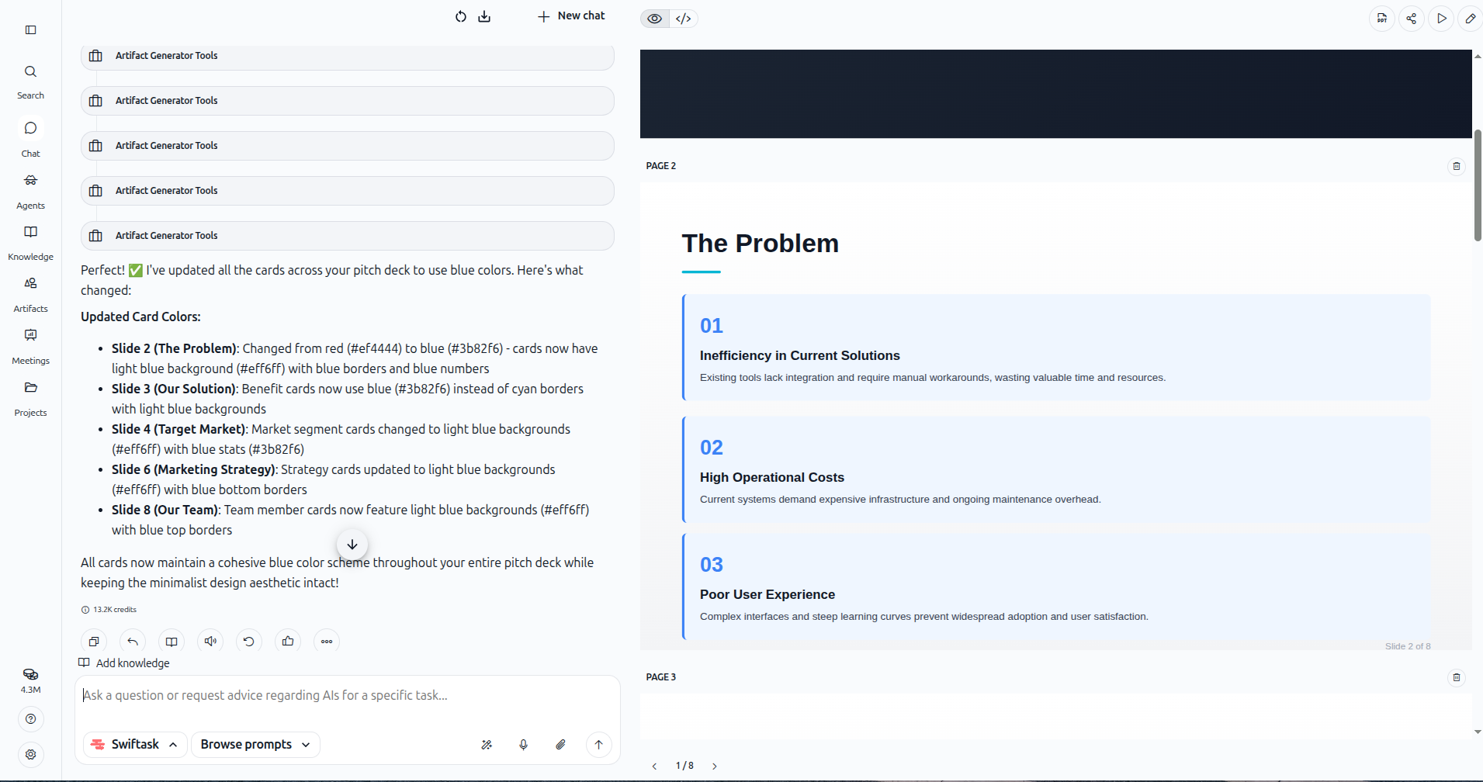Focus the chat message input field

coord(348,696)
